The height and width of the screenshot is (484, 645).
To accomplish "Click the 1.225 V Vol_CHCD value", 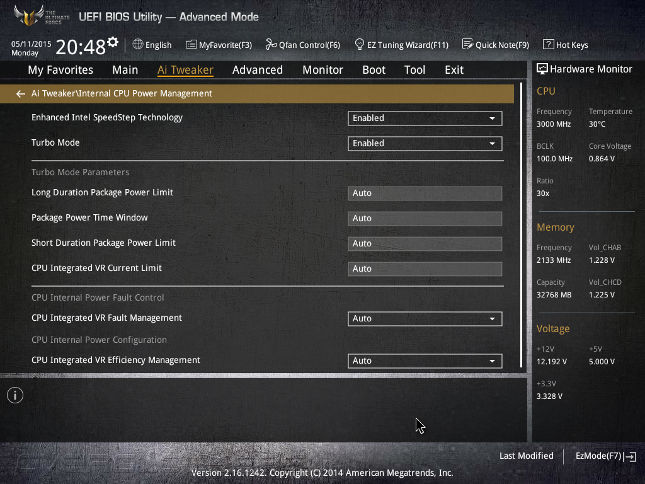I will click(602, 295).
